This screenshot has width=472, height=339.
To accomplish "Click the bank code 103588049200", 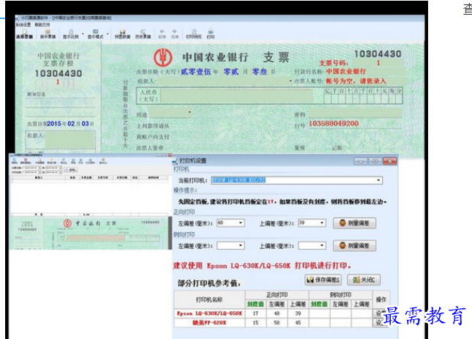I will (x=334, y=123).
